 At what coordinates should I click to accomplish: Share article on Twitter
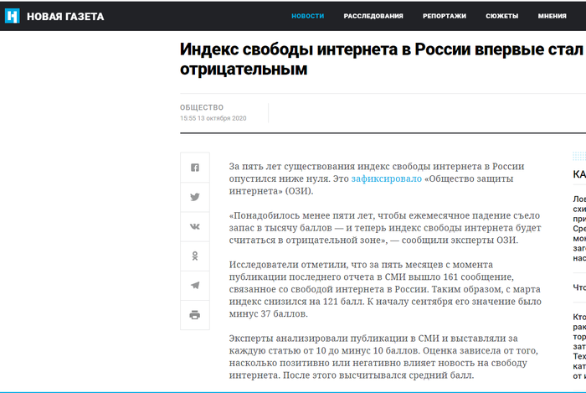(x=195, y=197)
